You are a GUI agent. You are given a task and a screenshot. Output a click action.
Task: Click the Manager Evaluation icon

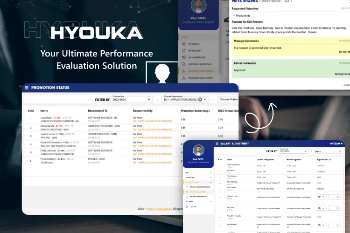pyautogui.click(x=184, y=78)
